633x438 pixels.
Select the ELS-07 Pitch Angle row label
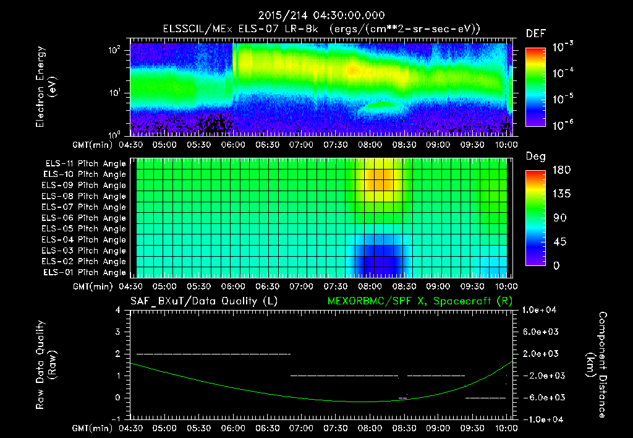(x=84, y=207)
